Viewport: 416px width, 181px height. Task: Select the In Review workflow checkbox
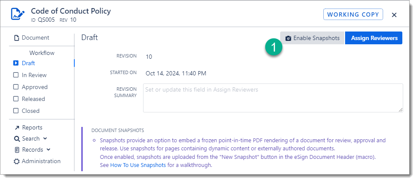16,75
